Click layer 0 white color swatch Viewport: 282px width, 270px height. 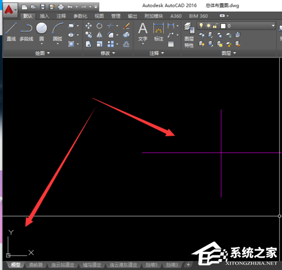click(x=223, y=26)
